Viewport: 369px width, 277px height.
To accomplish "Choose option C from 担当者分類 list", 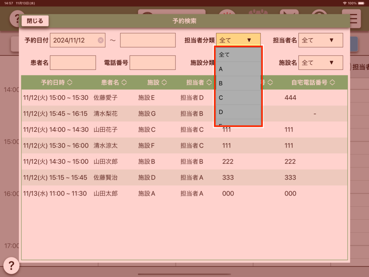I will pos(238,98).
